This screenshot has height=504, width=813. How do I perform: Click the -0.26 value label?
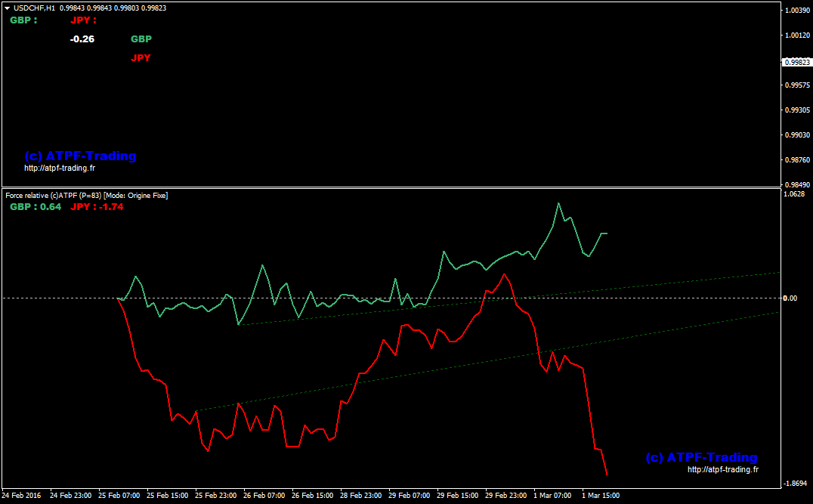(x=82, y=39)
